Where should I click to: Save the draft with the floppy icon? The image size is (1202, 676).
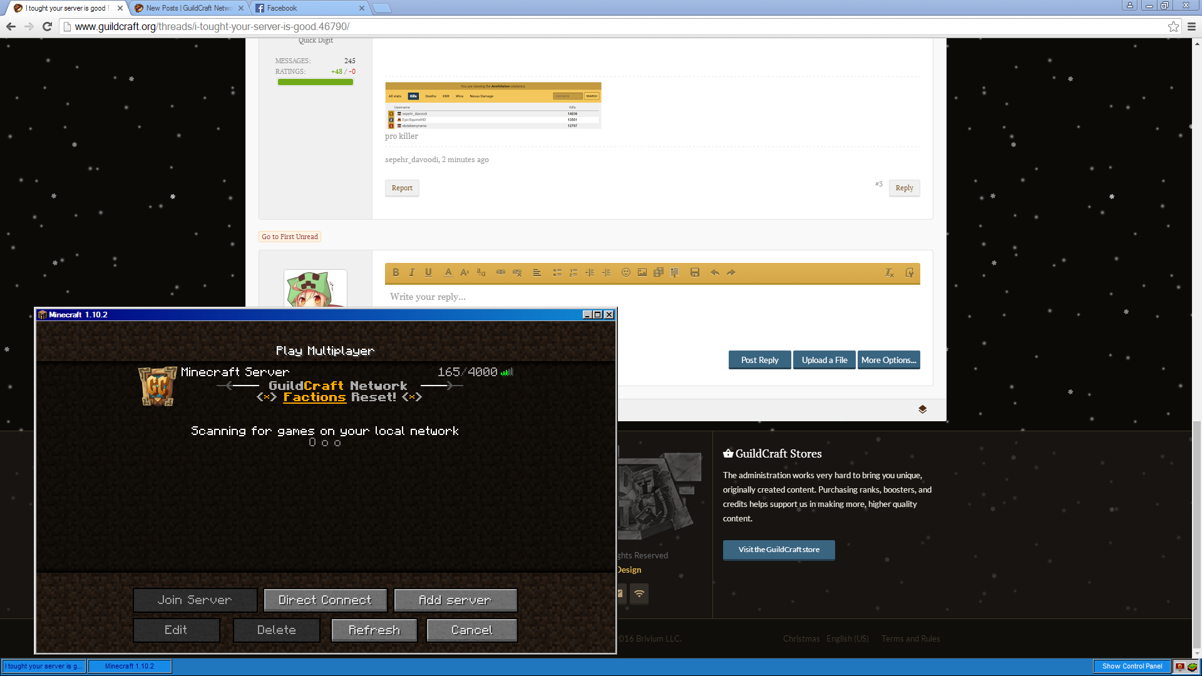tap(695, 272)
